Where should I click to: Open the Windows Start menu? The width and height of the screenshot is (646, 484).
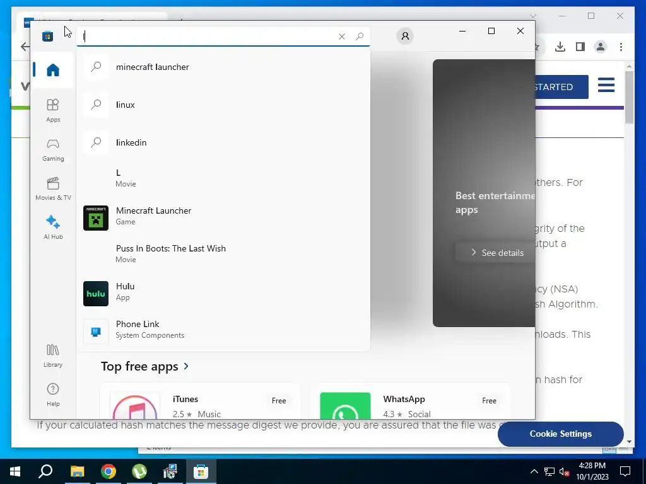point(15,471)
